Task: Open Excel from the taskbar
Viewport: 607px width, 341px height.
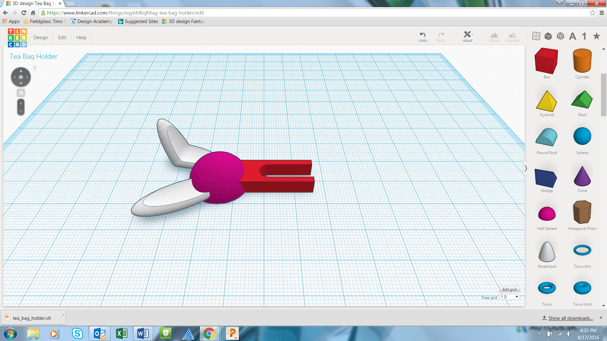Action: coord(122,333)
